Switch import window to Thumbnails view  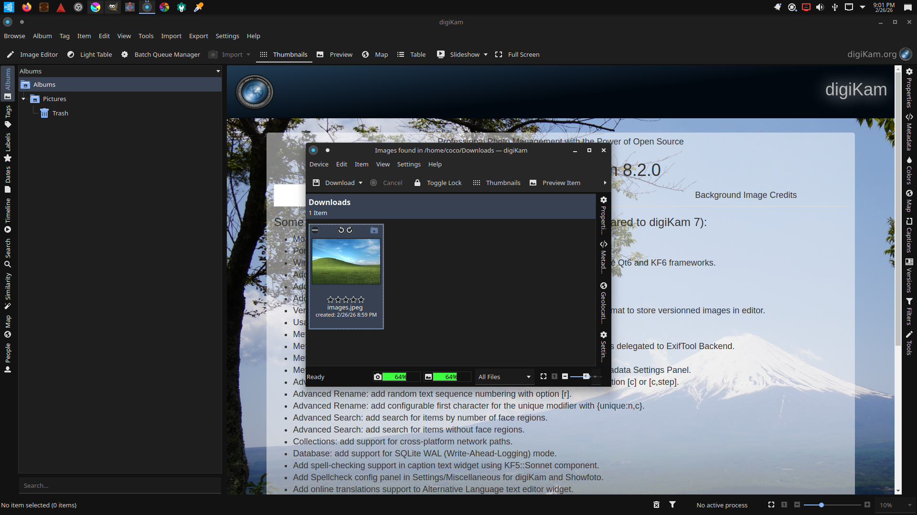click(497, 183)
